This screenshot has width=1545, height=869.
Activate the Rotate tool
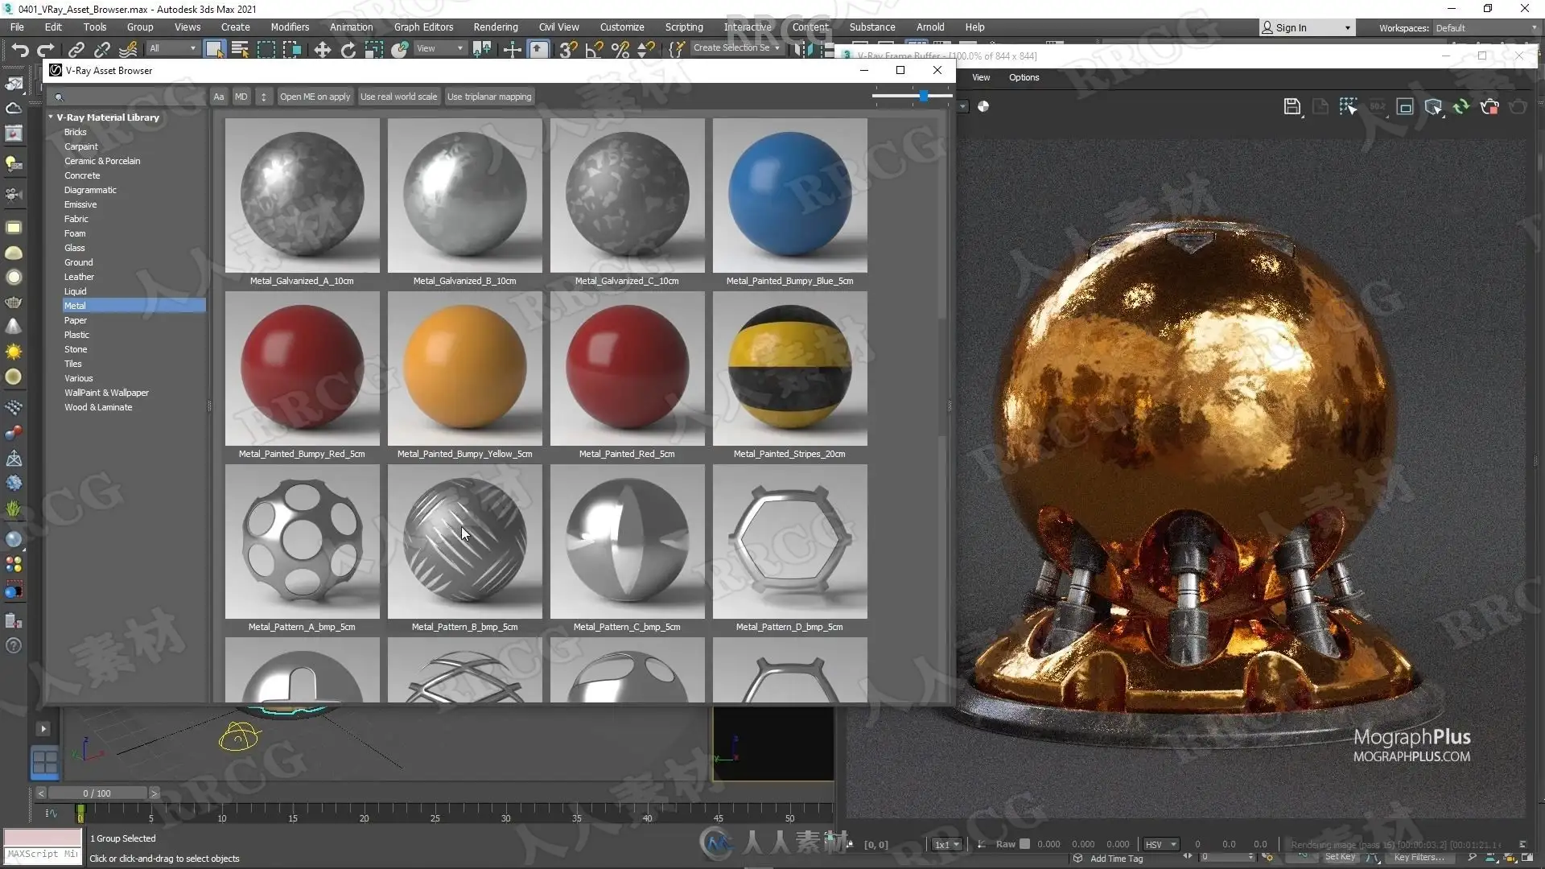[348, 50]
